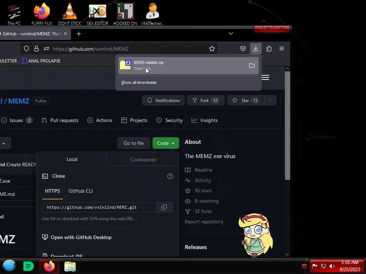Open the Readme link in About
Screen dimensions: 366x274
pyautogui.click(x=199, y=170)
